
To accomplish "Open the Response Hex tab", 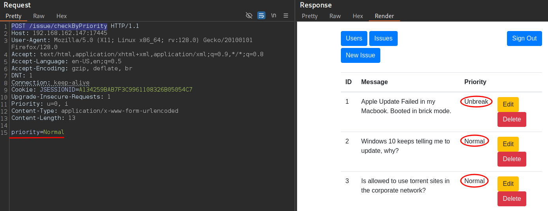I will coord(358,16).
